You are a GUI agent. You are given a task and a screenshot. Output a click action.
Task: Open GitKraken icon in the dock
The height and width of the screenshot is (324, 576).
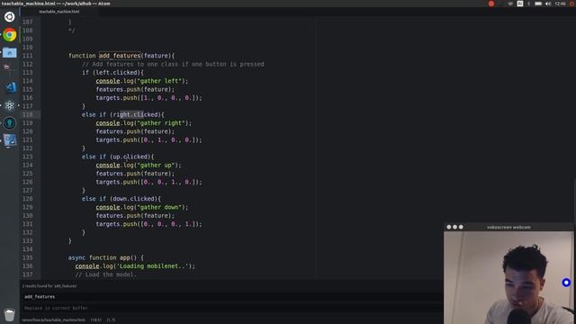click(x=10, y=122)
